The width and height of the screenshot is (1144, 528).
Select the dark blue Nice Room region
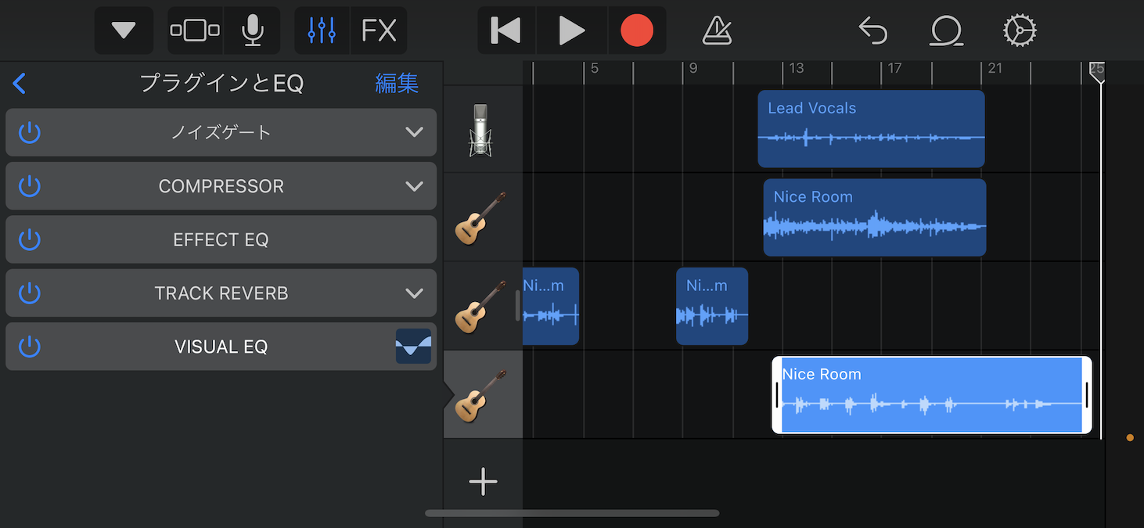click(x=875, y=217)
